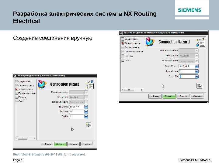This screenshot has height=164, width=219.
Task: Click 'Отмена' in the To Device dialog
Action: pyautogui.click(x=86, y=144)
